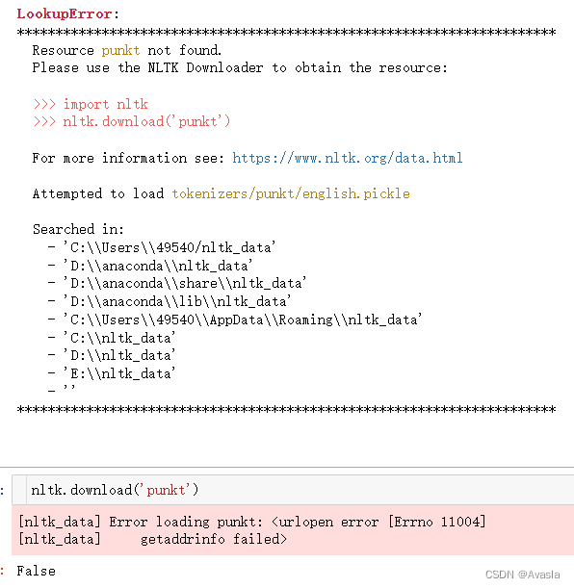
Task: Click the tokenizers/punkt/english.pickle path text
Action: (x=291, y=193)
